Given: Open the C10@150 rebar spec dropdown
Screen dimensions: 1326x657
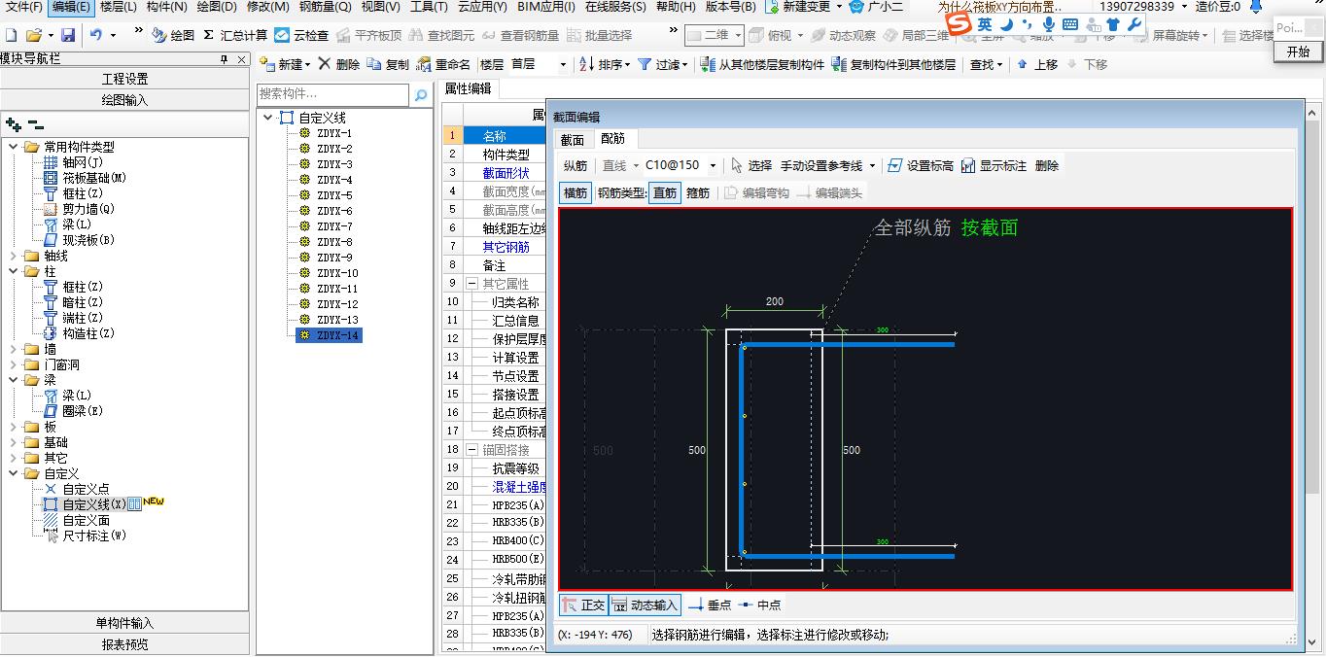Looking at the screenshot, I should (713, 165).
